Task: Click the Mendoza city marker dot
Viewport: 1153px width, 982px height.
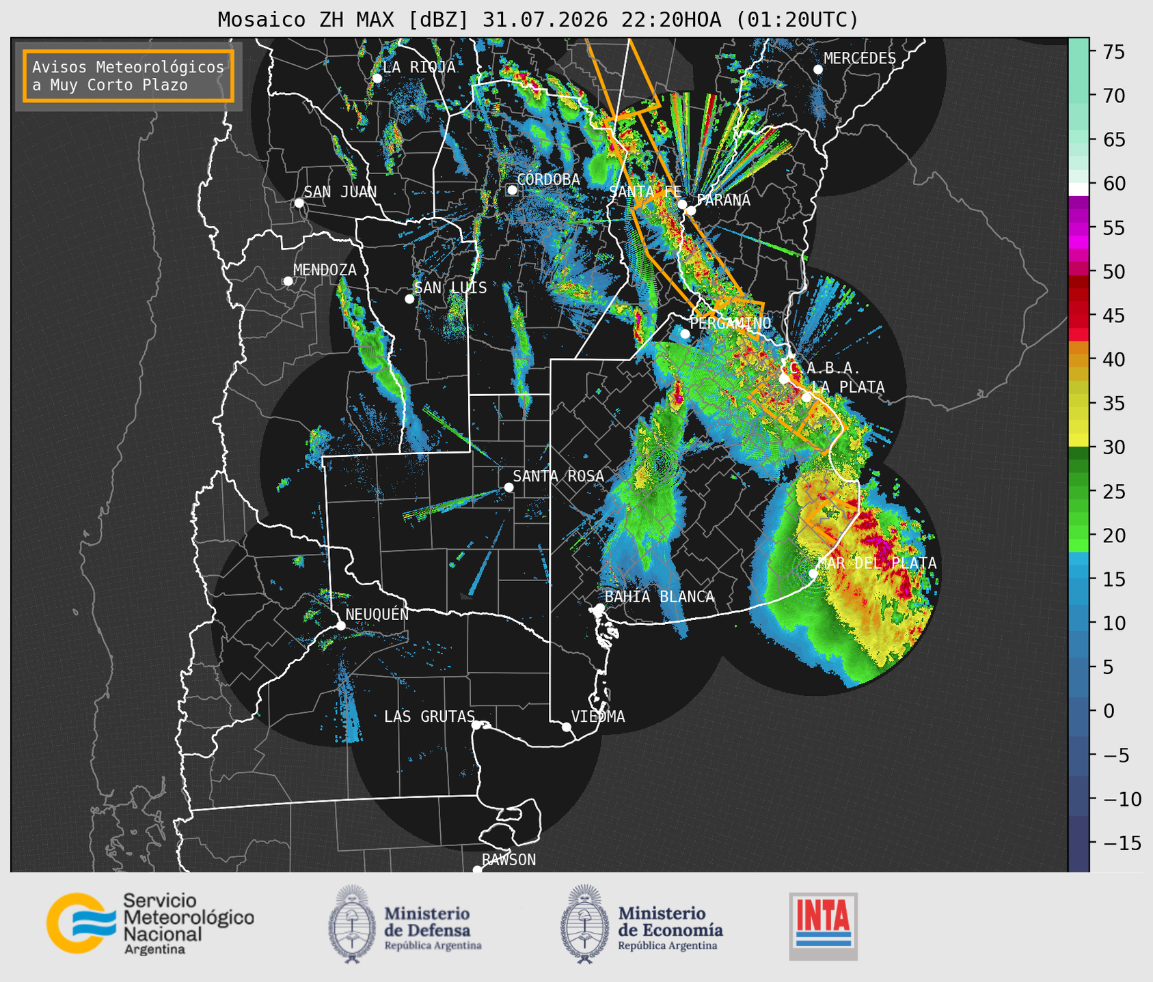Action: [x=288, y=281]
